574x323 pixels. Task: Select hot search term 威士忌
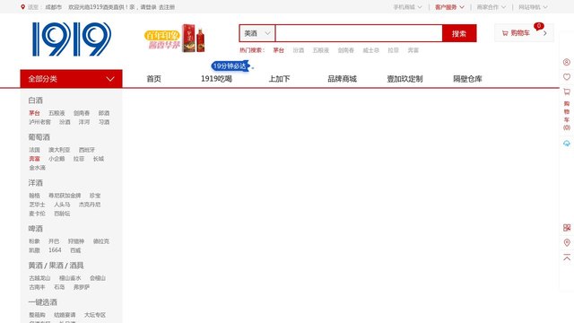[370, 50]
